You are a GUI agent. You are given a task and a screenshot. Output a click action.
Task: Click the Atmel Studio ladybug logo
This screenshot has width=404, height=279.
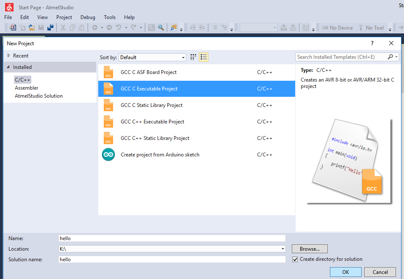(9, 8)
